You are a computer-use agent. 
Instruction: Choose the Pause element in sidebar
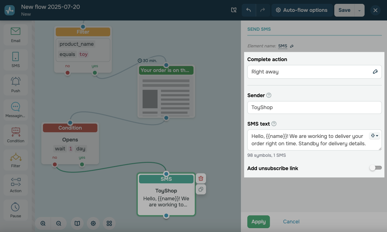pos(15,210)
